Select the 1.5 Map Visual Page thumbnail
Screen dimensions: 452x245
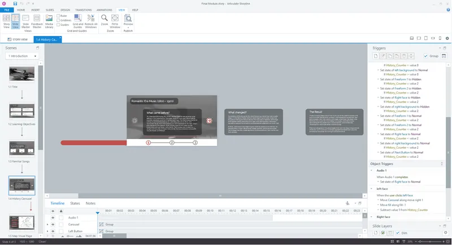[21, 222]
